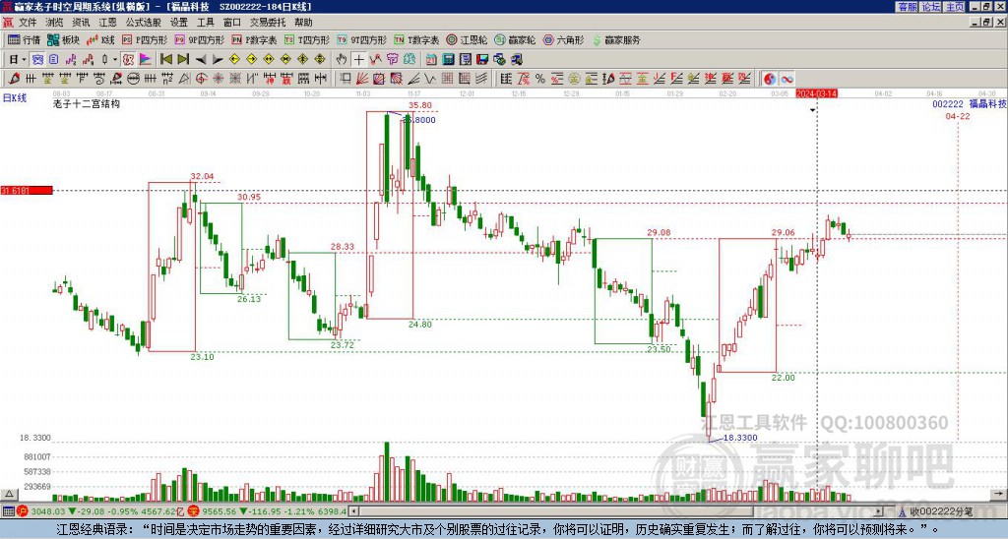Click the up-triangle button at chart bottom-left
The height and width of the screenshot is (539, 1008).
tap(9, 494)
